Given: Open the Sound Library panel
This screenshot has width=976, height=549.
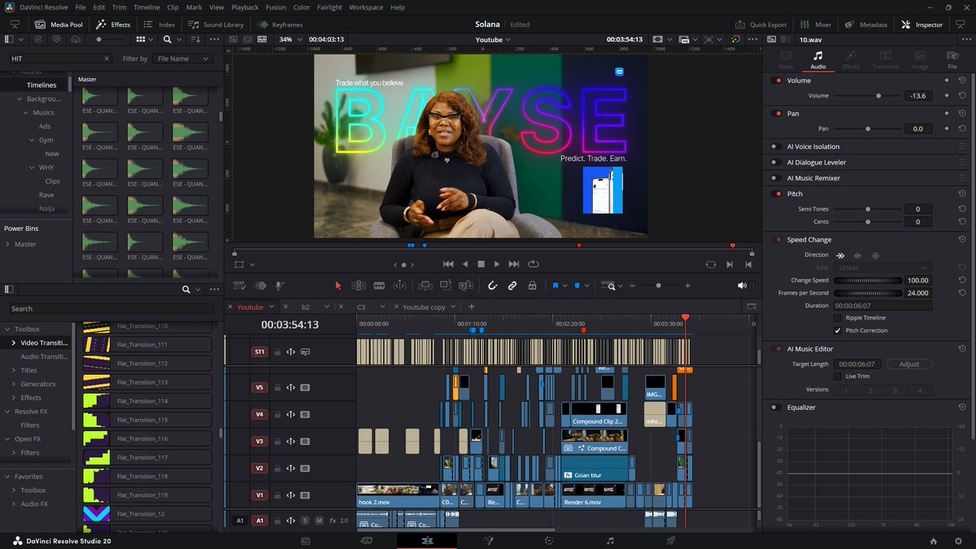Looking at the screenshot, I should pos(217,24).
